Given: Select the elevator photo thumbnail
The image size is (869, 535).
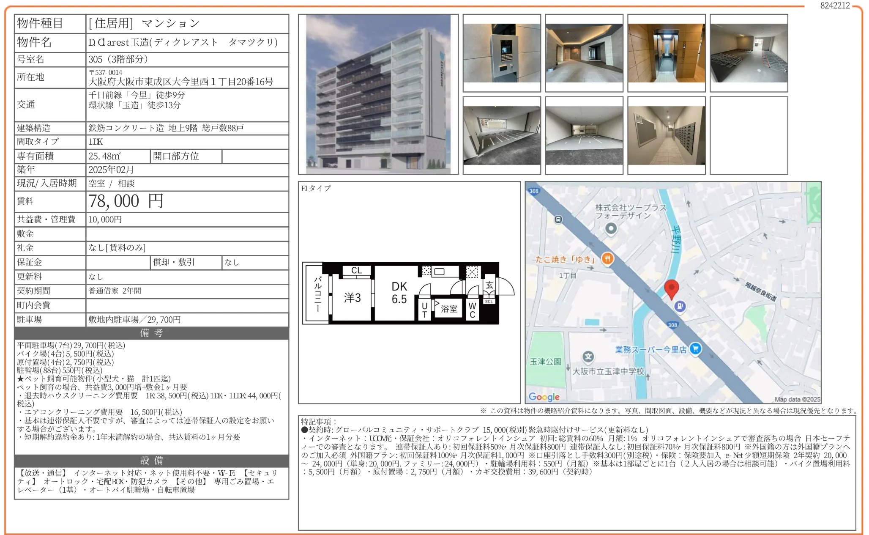Looking at the screenshot, I should 666,53.
